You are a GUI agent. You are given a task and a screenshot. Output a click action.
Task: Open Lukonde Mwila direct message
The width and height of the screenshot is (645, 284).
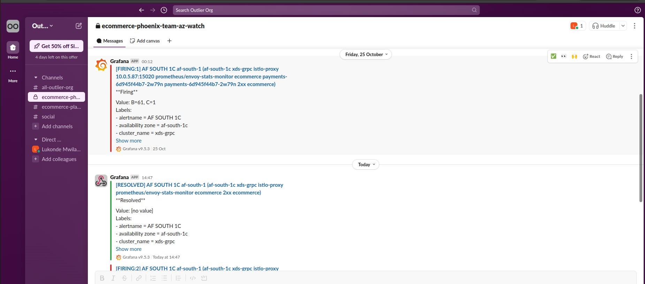[x=56, y=149]
